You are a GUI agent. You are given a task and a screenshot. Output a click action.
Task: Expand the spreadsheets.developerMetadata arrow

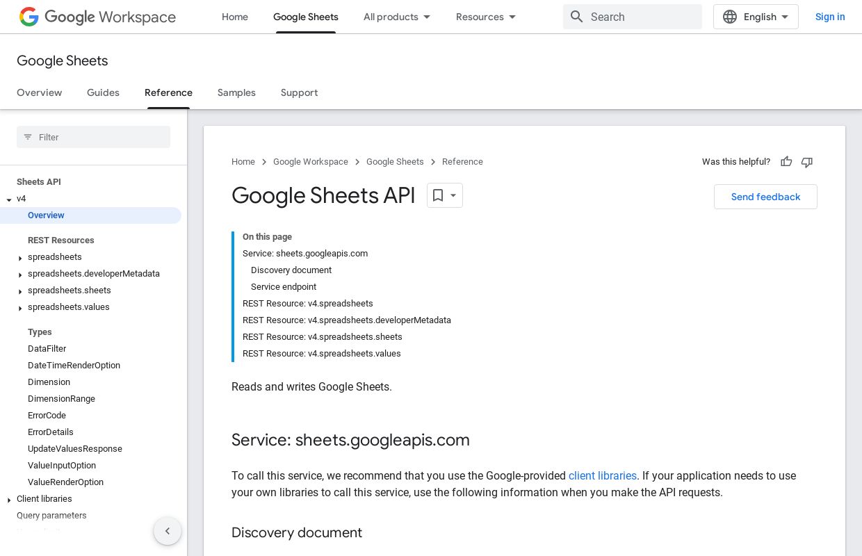(20, 275)
